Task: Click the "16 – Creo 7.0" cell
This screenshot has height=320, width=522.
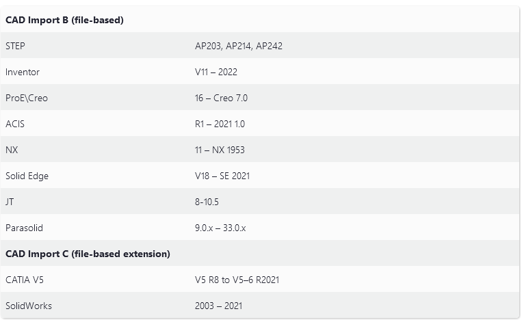Action: pyautogui.click(x=221, y=98)
